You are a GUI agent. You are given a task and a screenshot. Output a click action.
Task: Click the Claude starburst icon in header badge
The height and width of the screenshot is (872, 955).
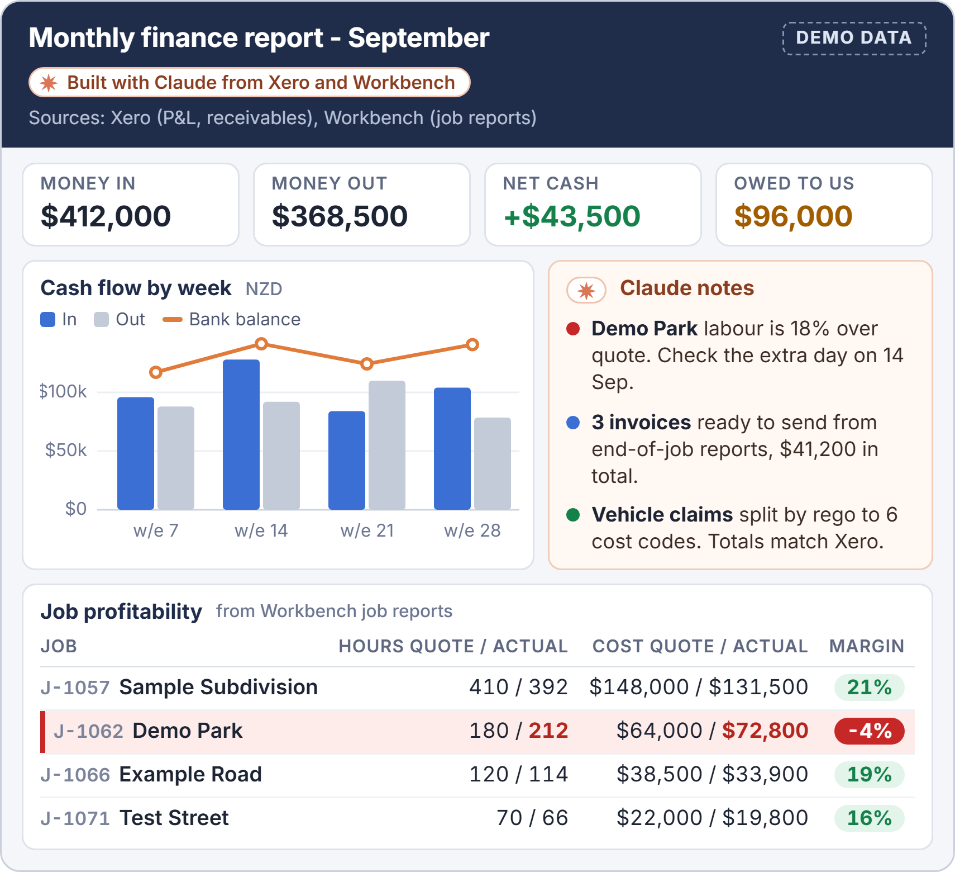click(49, 83)
